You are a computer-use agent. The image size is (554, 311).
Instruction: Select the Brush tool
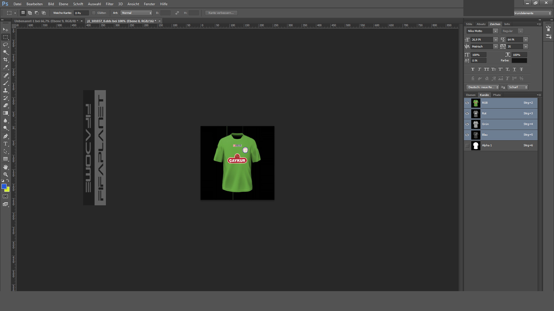[x=5, y=83]
